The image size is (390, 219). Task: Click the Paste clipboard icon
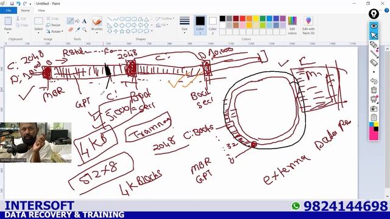point(8,21)
